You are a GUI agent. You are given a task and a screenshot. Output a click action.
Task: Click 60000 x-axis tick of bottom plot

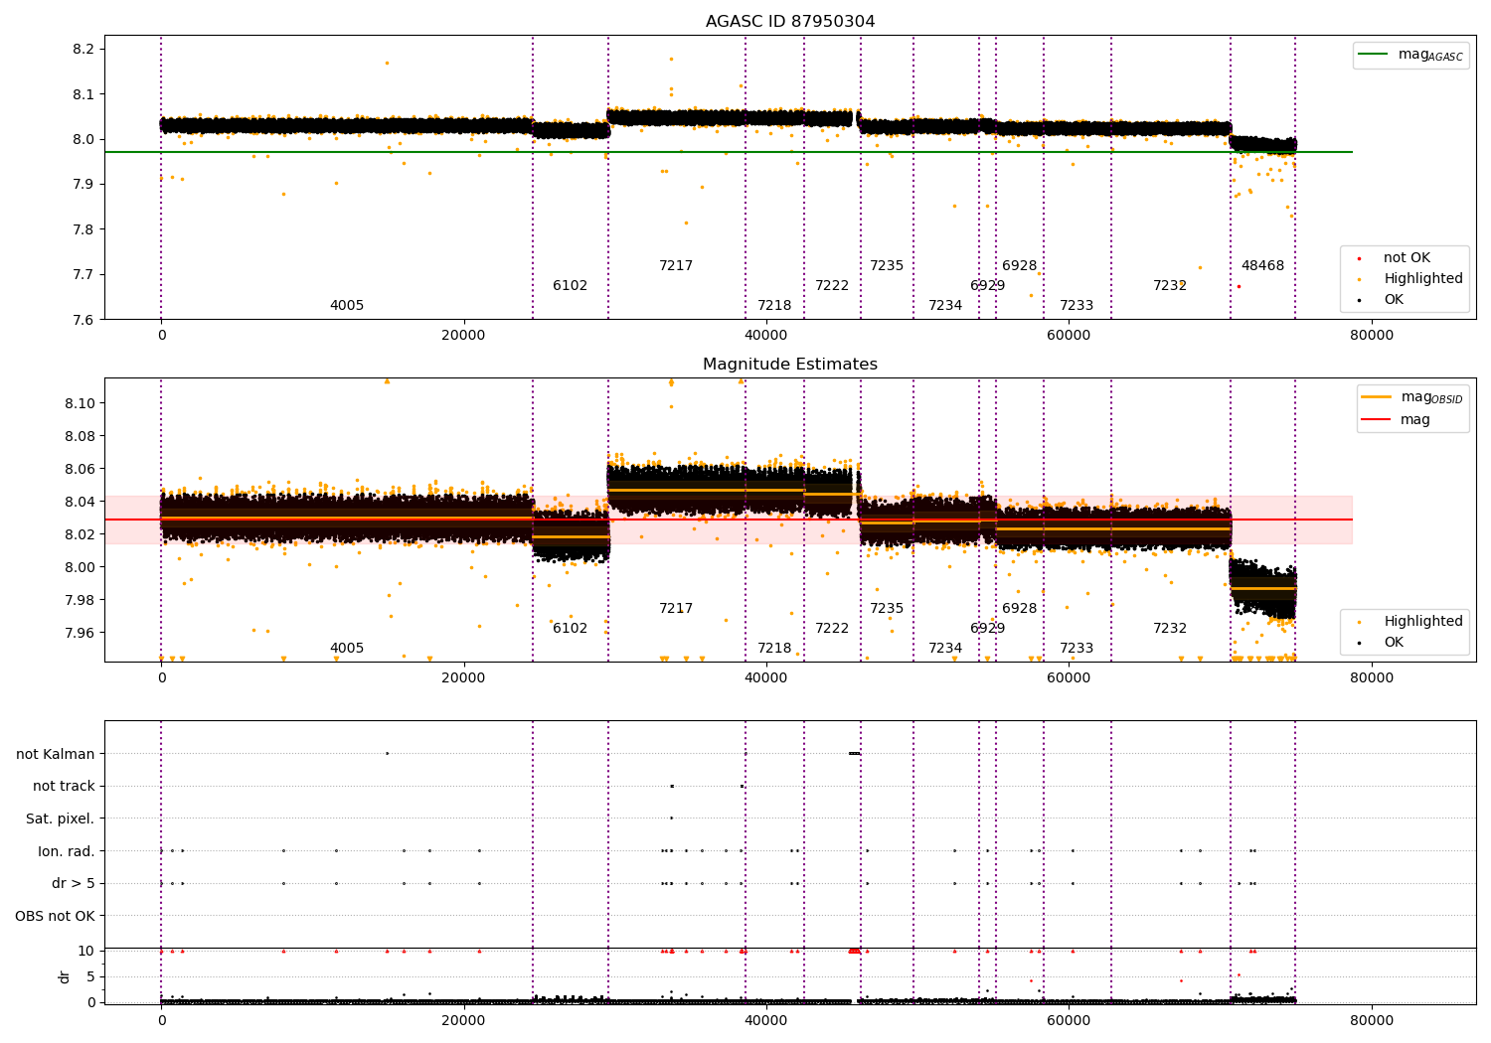point(1069,1020)
